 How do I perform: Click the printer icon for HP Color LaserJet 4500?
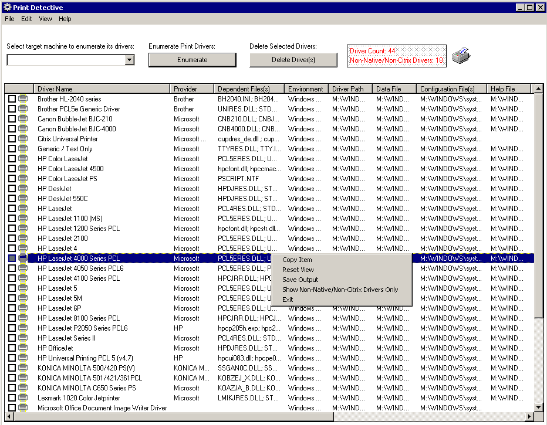23,169
